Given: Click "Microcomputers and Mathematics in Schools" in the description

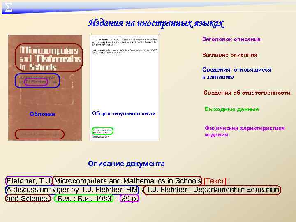Looking at the screenshot, I should (127, 181).
